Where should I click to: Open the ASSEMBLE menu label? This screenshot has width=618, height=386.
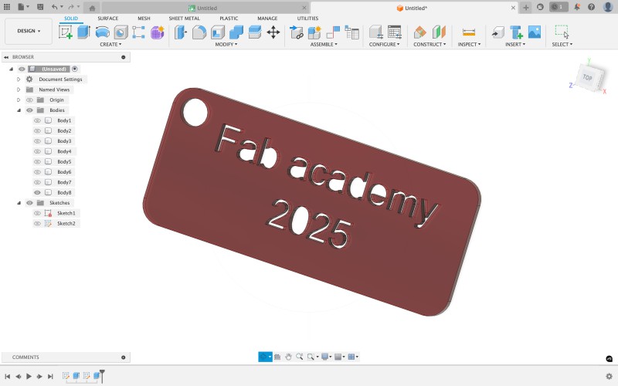324,45
